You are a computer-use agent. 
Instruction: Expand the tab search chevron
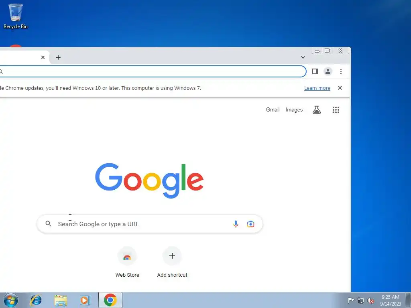(303, 57)
